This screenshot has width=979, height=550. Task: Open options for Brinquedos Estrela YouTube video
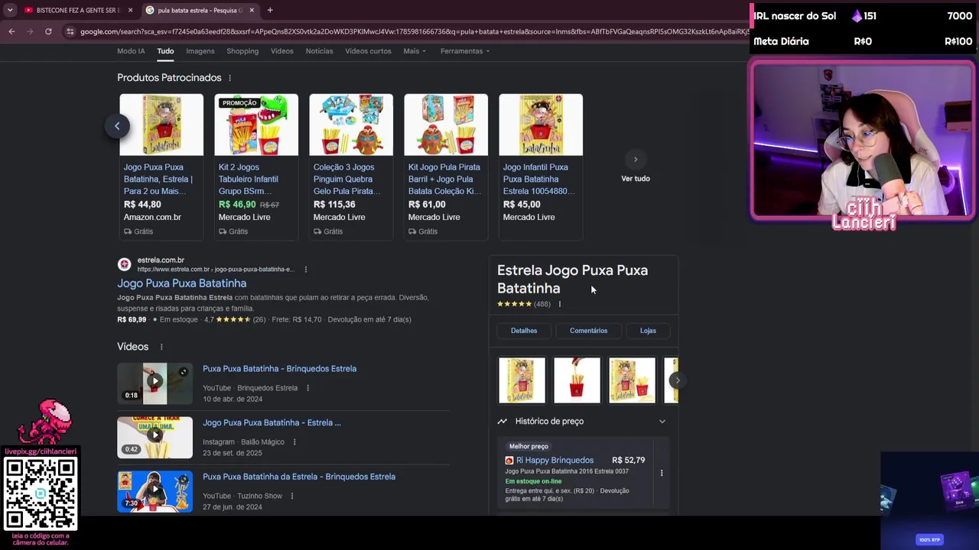(307, 388)
